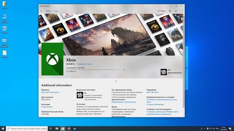Open Task View on the taskbar
Viewport: 234px width, 131px height.
[51, 128]
